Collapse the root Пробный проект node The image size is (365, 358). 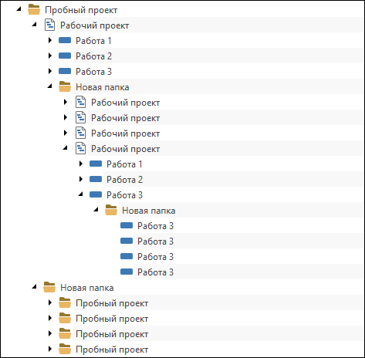(19, 9)
